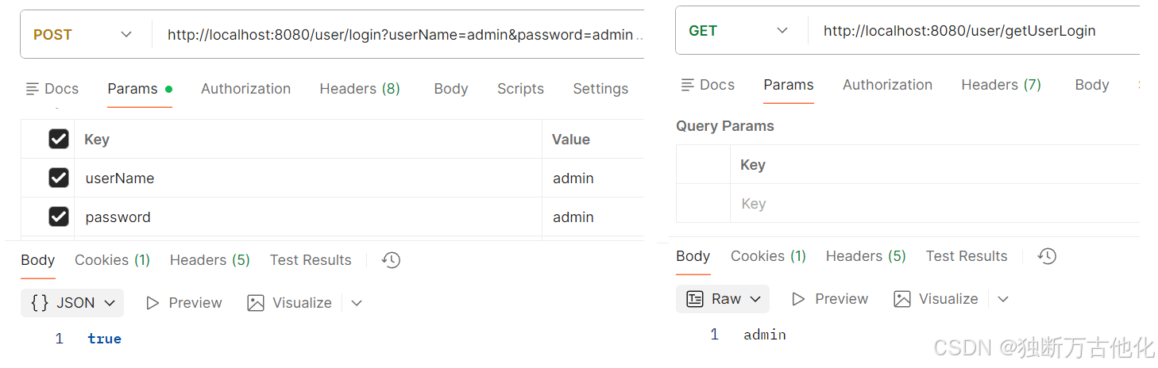Toggle the select-all checkbox beside Key header
The height and width of the screenshot is (368, 1158).
pos(59,139)
